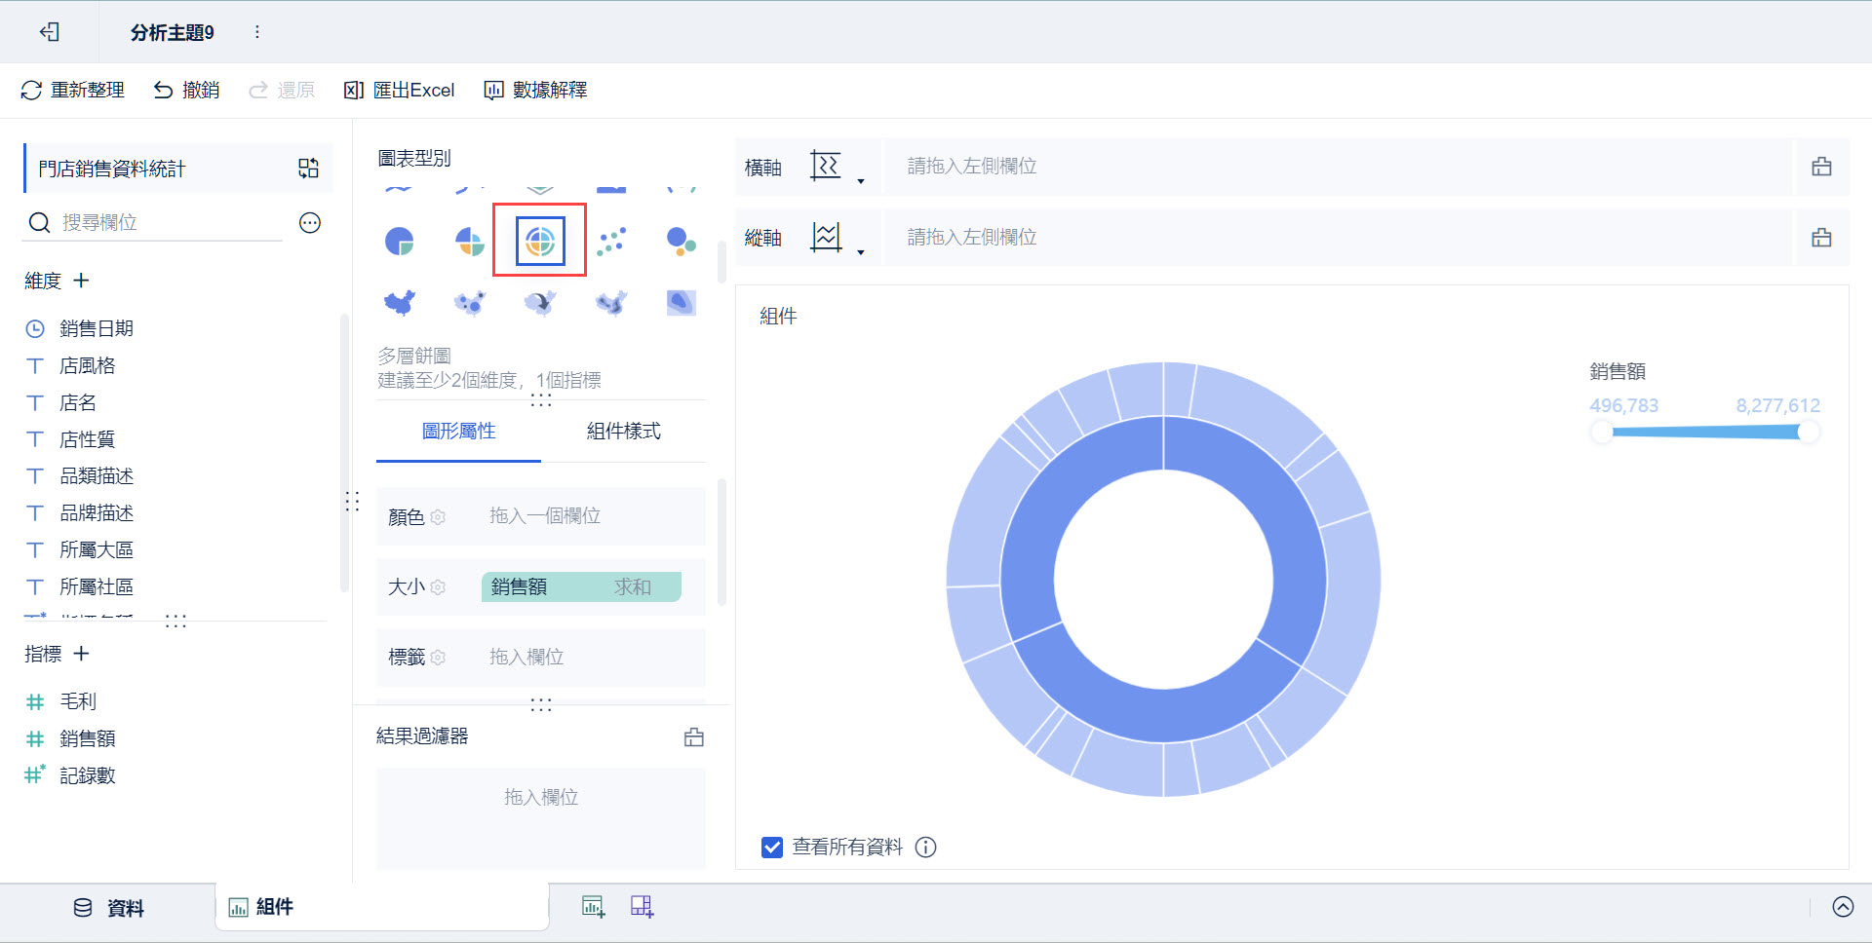This screenshot has height=943, width=1872.
Task: Select the heat region map icon
Action: (x=682, y=303)
